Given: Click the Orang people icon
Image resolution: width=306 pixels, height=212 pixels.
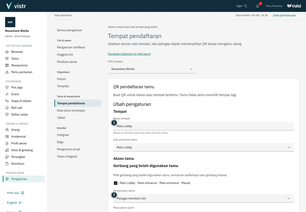Looking at the screenshot, I should pos(7,130).
